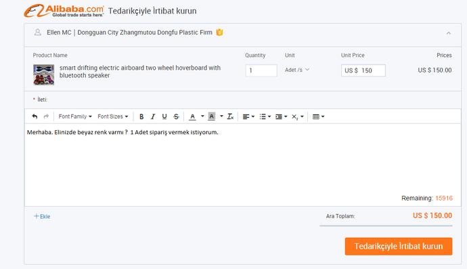The image size is (467, 269).
Task: Open the text color dropdown arrow
Action: (202, 117)
